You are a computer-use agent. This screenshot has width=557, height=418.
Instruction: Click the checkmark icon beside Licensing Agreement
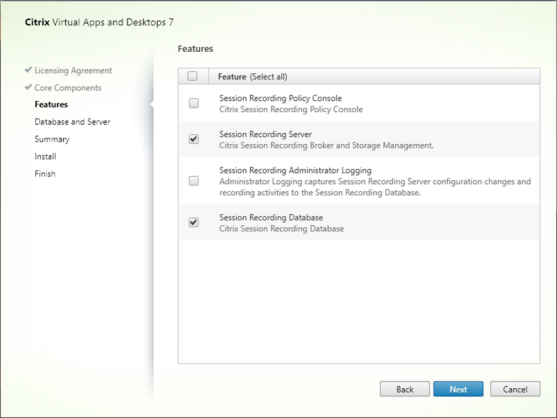pos(28,70)
